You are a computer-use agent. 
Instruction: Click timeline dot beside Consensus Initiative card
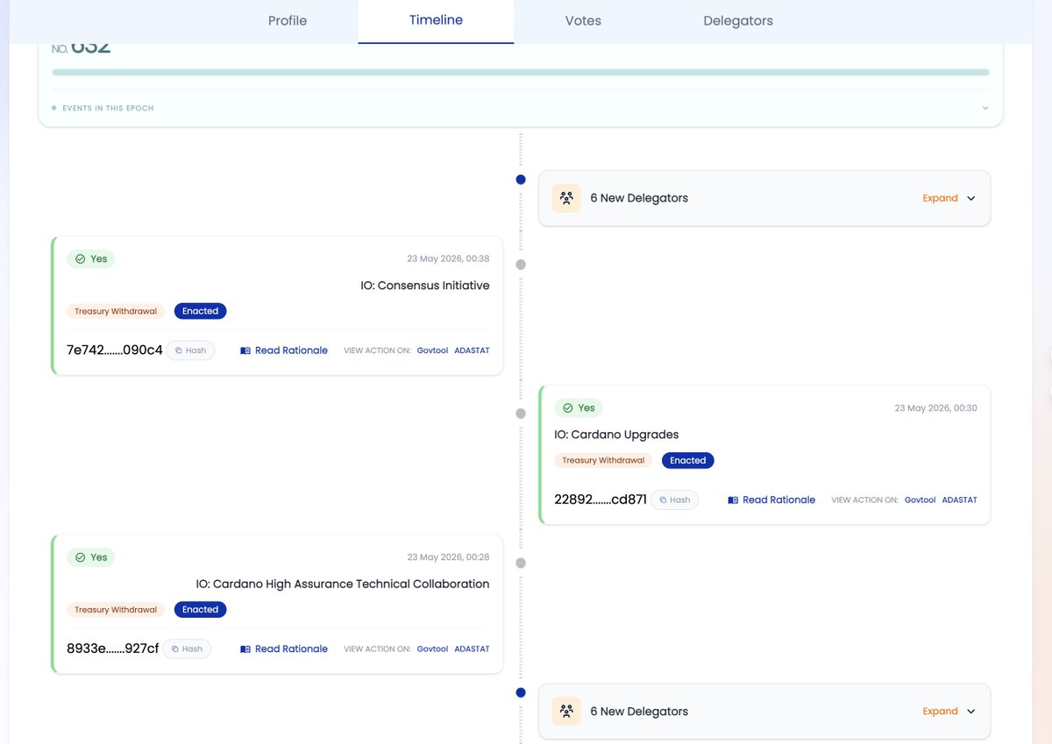(x=521, y=264)
